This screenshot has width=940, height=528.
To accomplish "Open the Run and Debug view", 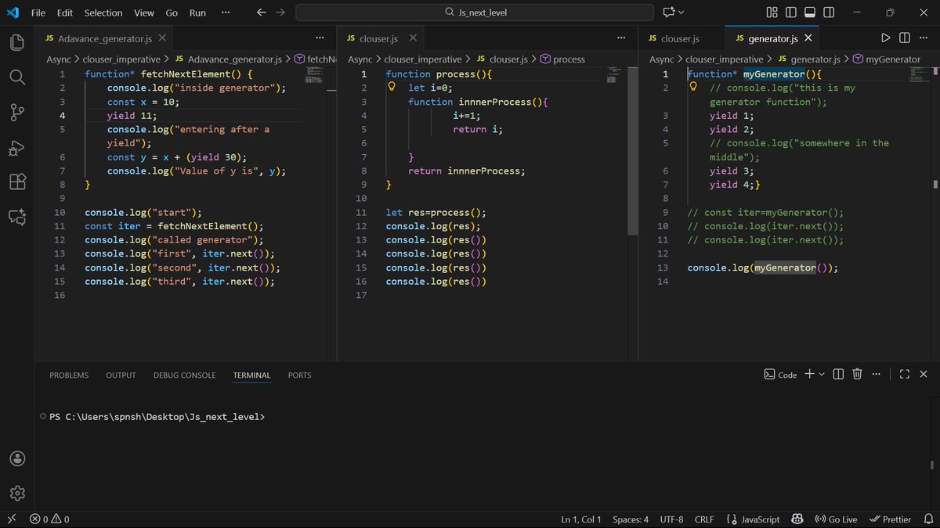I will pos(16,148).
